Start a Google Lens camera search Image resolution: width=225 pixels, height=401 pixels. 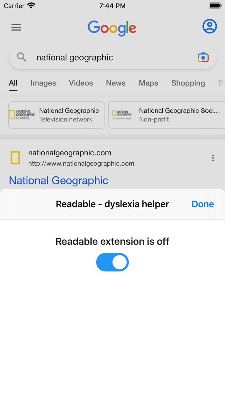tap(203, 57)
